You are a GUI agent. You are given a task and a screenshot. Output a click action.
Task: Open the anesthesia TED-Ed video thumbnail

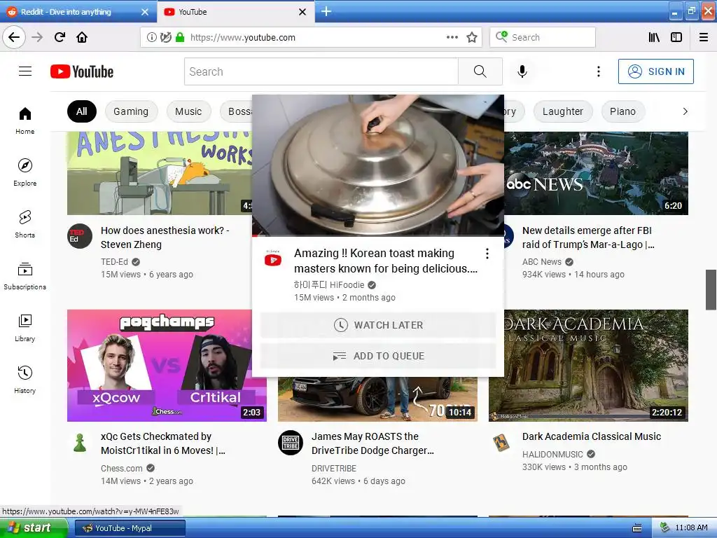(160, 173)
